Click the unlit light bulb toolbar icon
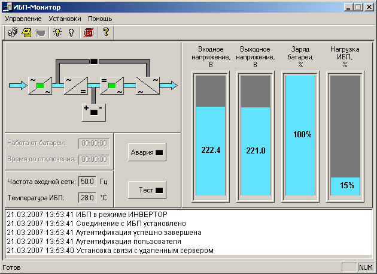The image size is (377, 274). click(x=71, y=32)
